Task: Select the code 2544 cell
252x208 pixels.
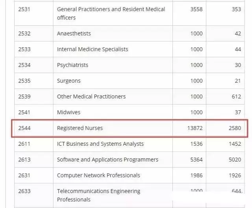Action: [24, 128]
